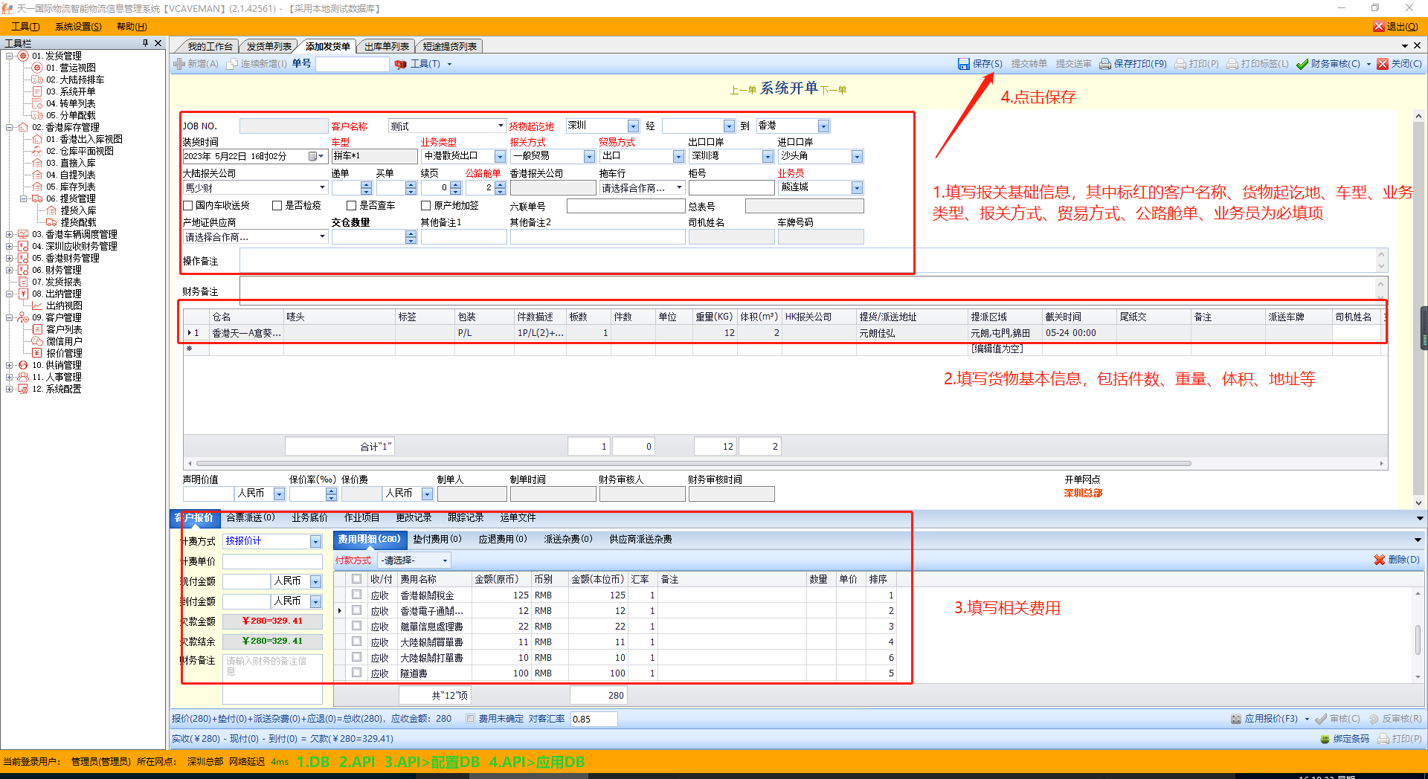Open the 系统设置(S) menu
Screen dimensions: 1428x779
pos(78,27)
